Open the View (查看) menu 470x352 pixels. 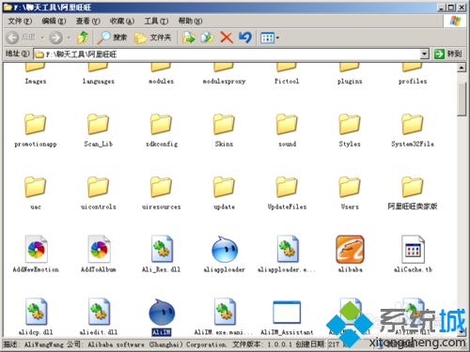[88, 21]
